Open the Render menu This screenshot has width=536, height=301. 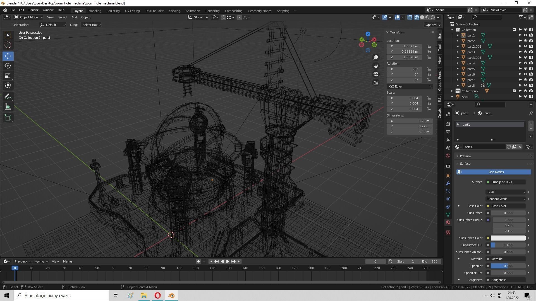pos(33,10)
